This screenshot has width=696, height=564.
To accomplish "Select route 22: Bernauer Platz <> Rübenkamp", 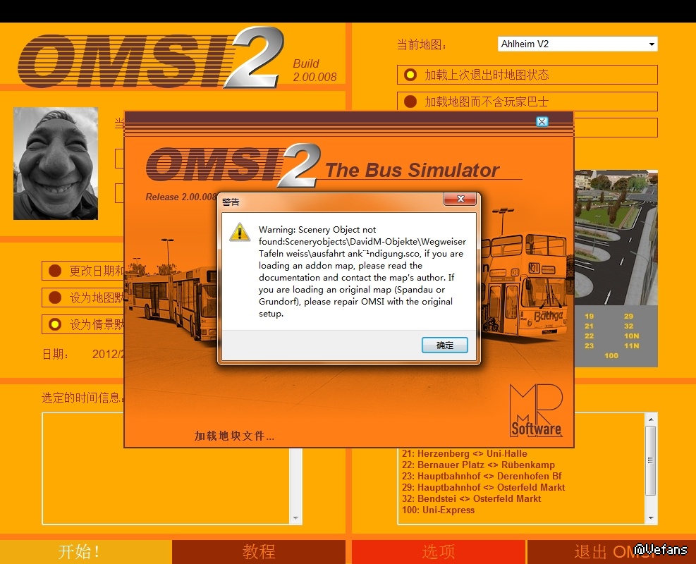I will [x=478, y=465].
